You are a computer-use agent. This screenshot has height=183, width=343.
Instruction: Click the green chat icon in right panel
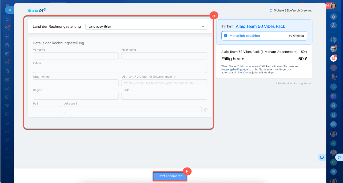[x=334, y=124]
